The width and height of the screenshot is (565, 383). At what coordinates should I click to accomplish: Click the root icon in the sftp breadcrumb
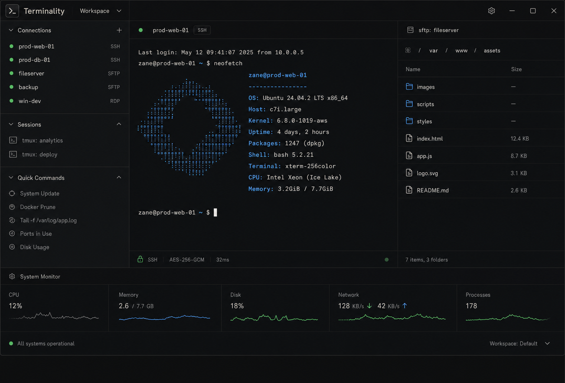408,50
